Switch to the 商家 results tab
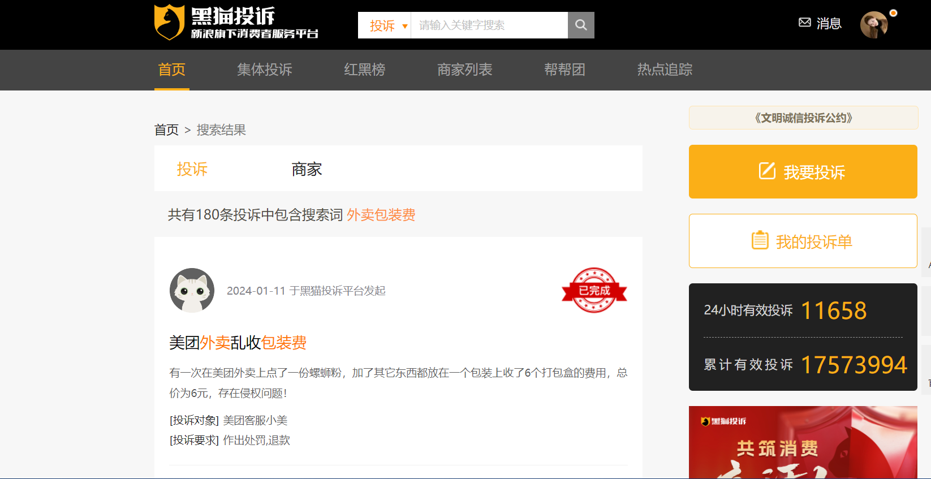This screenshot has width=931, height=479. click(307, 169)
